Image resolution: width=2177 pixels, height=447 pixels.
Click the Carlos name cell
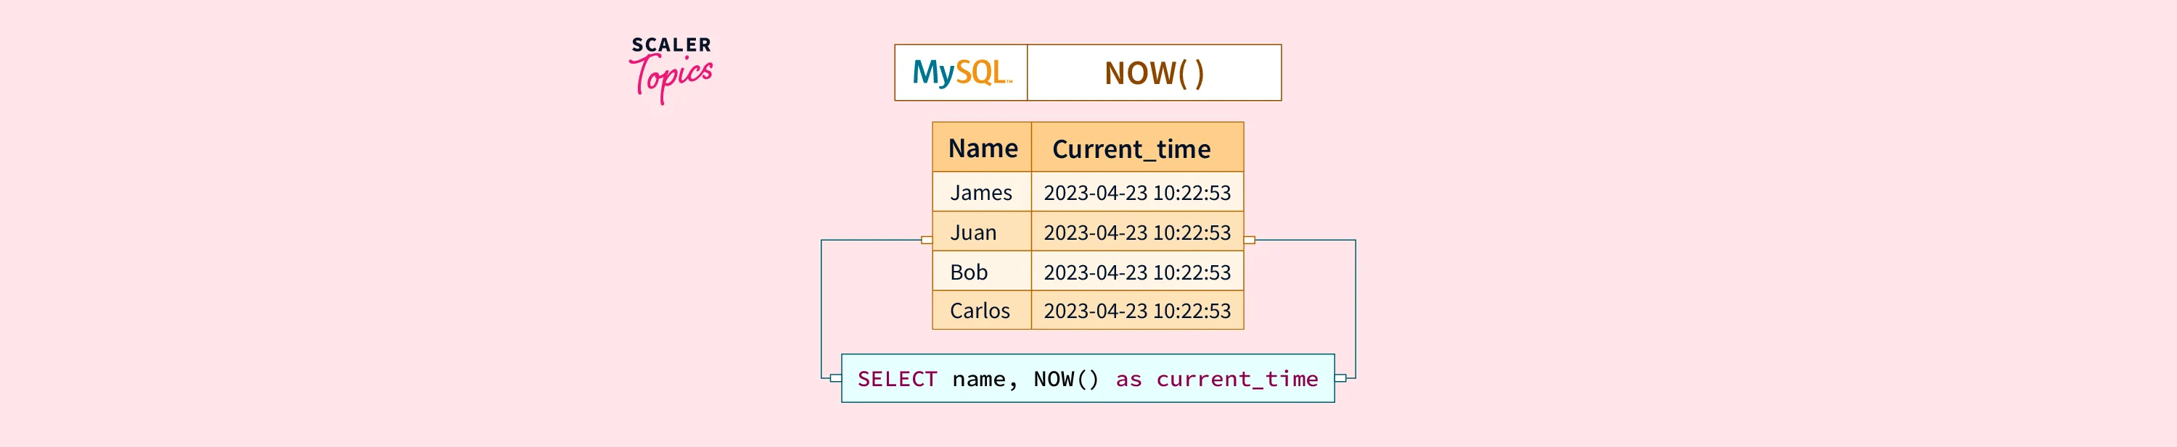[x=980, y=312]
